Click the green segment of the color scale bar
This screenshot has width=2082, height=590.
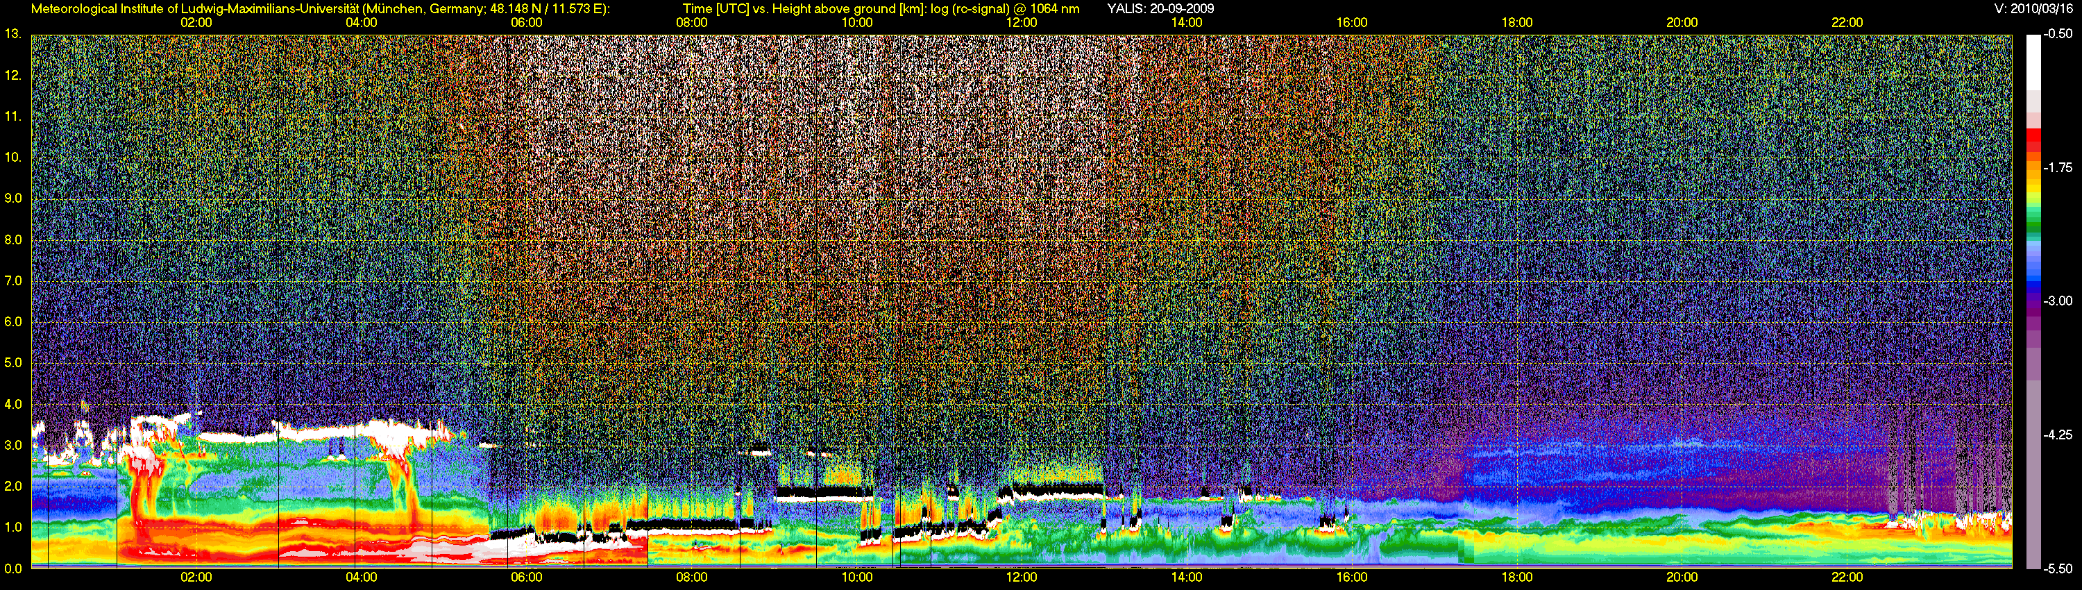coord(2033,226)
